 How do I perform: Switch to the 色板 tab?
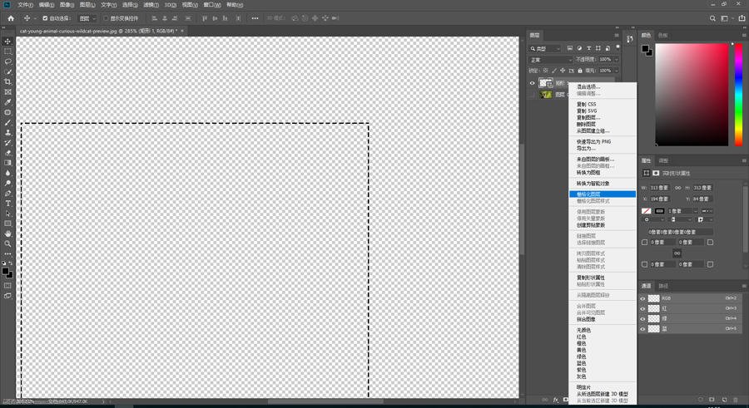click(x=663, y=36)
